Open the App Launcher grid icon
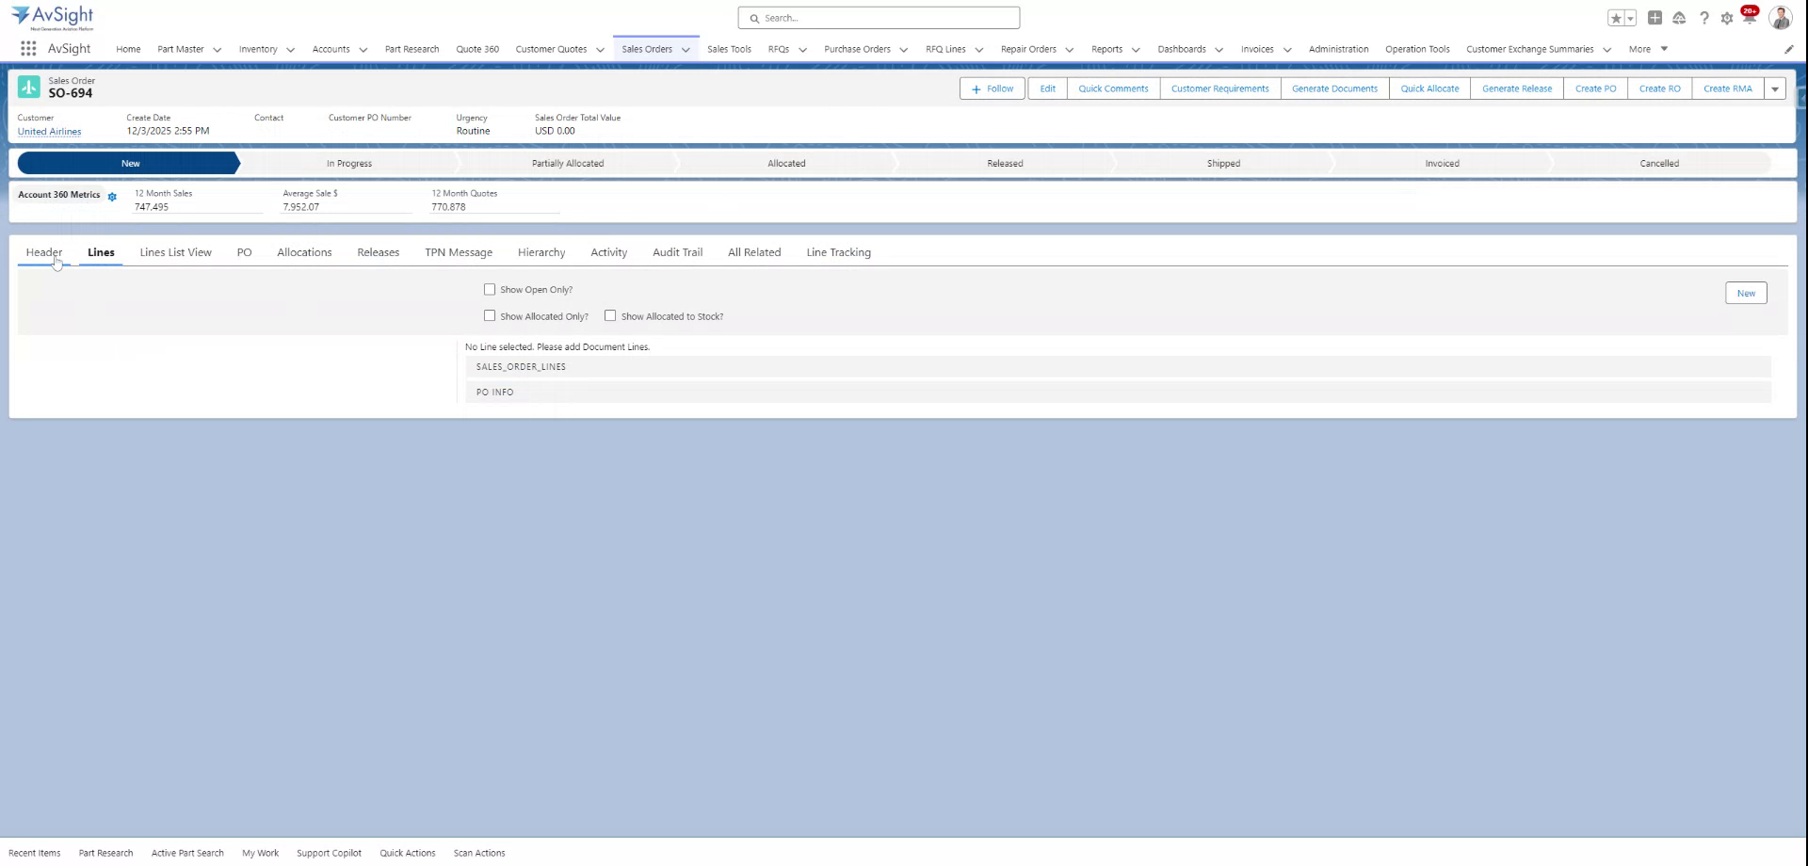The width and height of the screenshot is (1808, 866). [x=27, y=49]
